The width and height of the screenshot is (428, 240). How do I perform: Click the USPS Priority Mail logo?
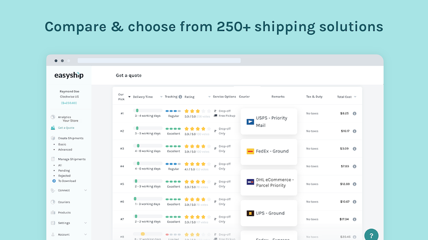250,122
